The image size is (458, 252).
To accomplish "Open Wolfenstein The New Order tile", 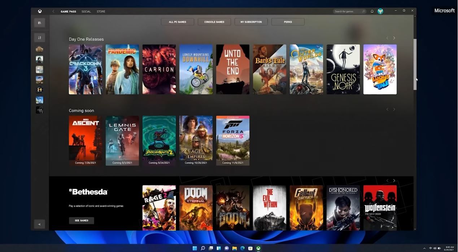I will (380, 208).
